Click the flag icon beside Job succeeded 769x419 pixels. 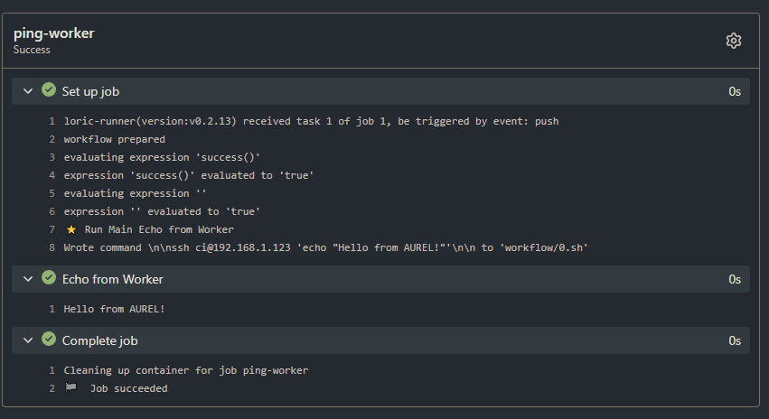point(71,388)
